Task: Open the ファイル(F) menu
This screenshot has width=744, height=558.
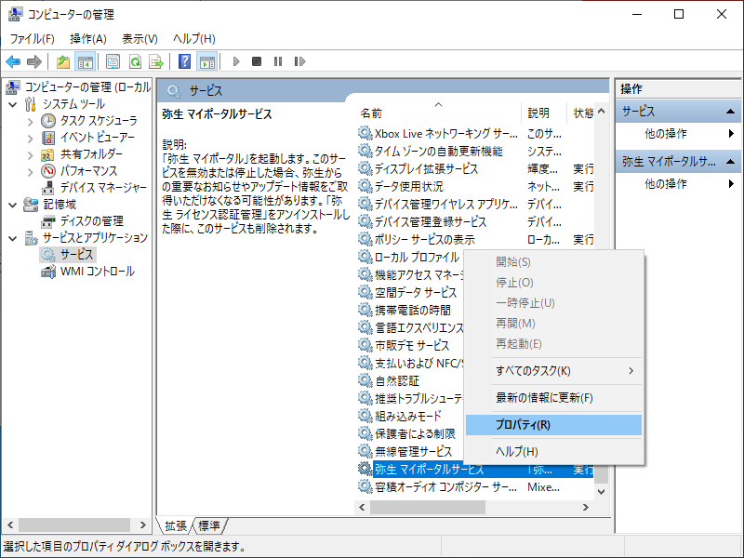Action: click(33, 38)
